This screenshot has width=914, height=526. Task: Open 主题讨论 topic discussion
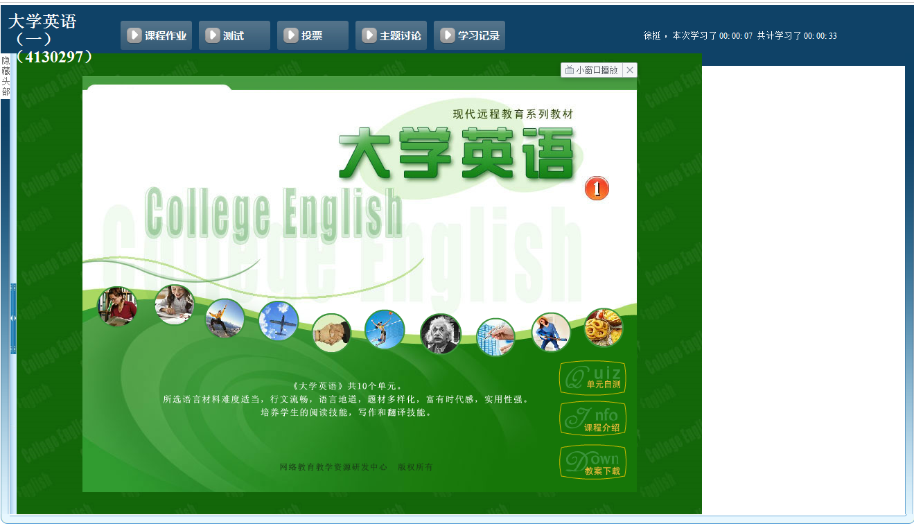click(x=391, y=35)
